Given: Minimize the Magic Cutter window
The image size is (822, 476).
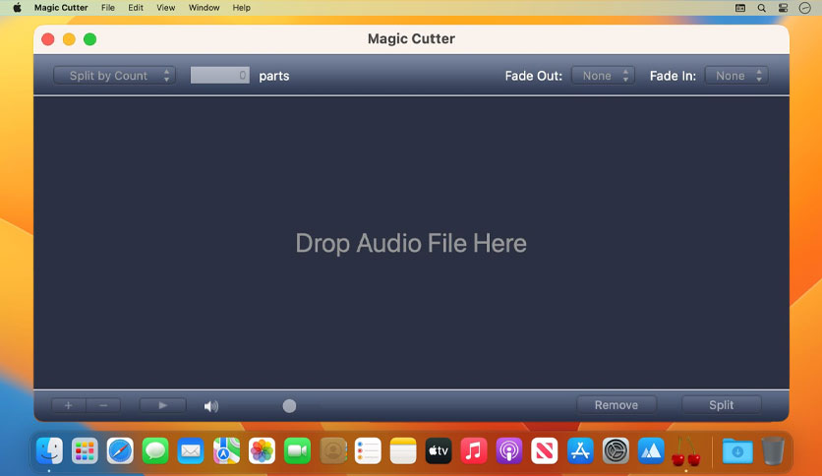Looking at the screenshot, I should pos(69,39).
